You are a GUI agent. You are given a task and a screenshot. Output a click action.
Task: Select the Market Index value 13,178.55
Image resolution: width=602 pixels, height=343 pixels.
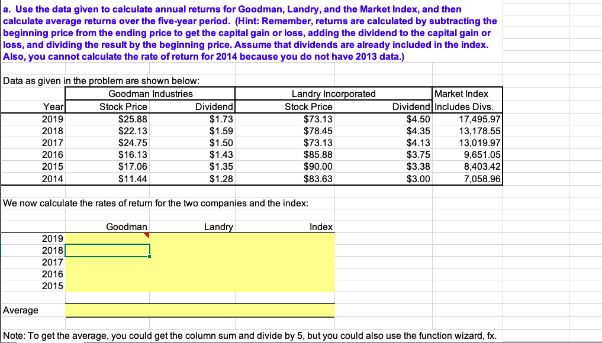coord(479,131)
